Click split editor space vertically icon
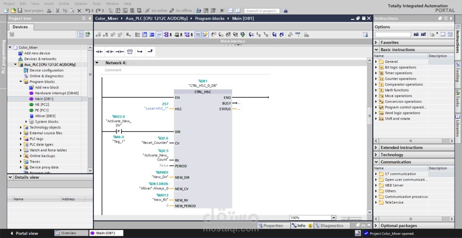The height and width of the screenshot is (238, 462). [x=238, y=10]
